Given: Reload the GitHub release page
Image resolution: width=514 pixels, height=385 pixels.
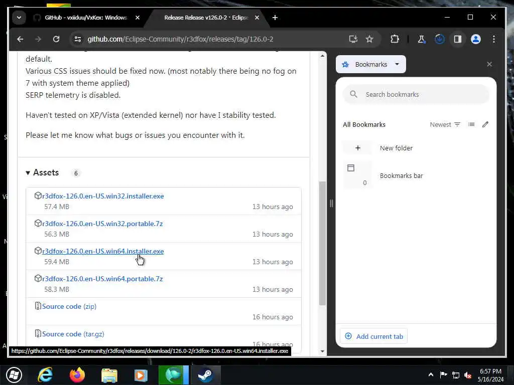Looking at the screenshot, I should (56, 39).
